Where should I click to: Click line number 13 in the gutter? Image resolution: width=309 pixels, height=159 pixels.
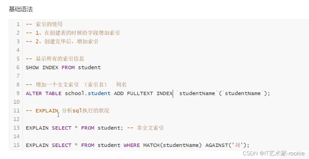(x=16, y=128)
